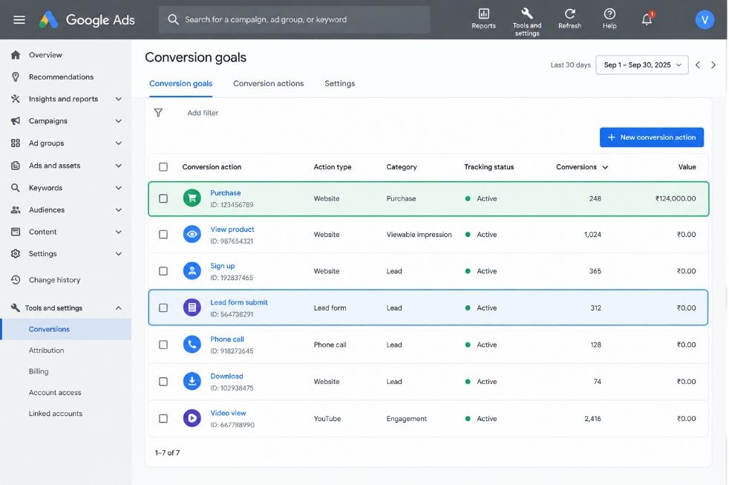Expand Insights and reports section
The height and width of the screenshot is (485, 729).
click(x=119, y=99)
